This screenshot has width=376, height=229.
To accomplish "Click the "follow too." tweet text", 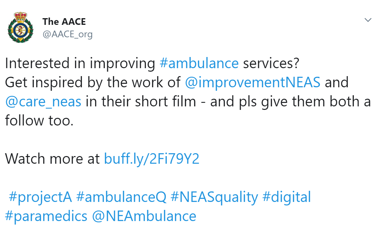I will 39,120.
